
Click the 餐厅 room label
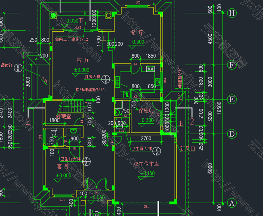tap(137, 33)
